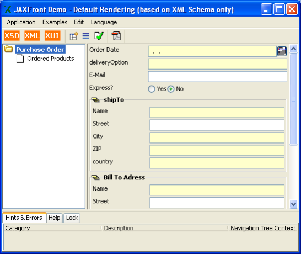
Task: Switch to the Help tab
Action: pyautogui.click(x=55, y=218)
